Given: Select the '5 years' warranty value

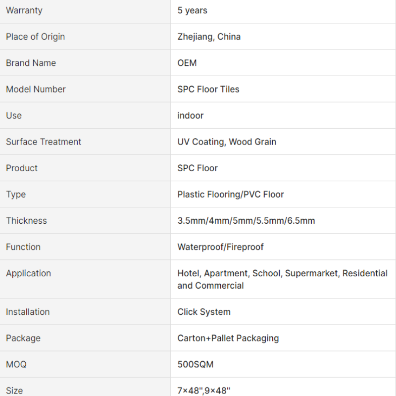Looking at the screenshot, I should point(192,10).
